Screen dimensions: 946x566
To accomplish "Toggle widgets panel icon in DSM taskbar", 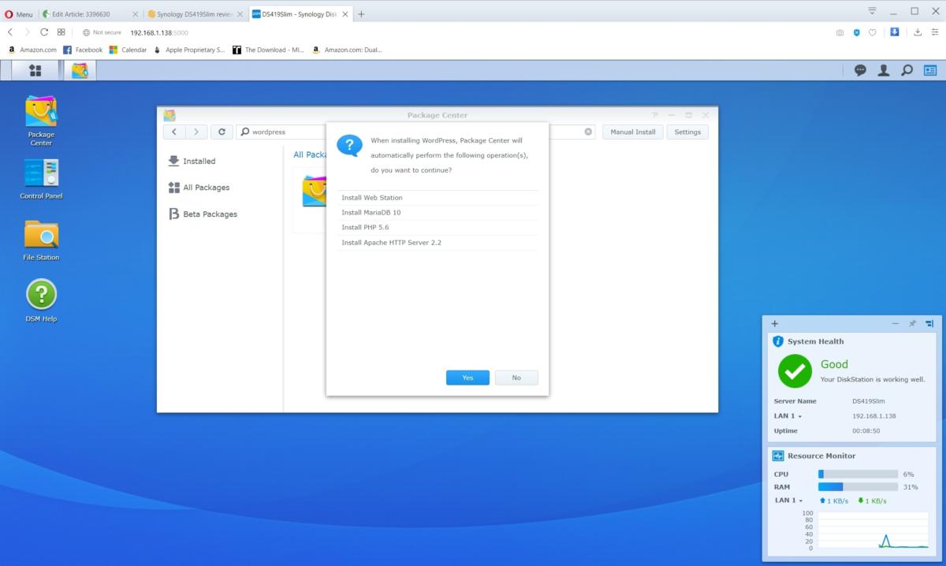I will (x=930, y=70).
